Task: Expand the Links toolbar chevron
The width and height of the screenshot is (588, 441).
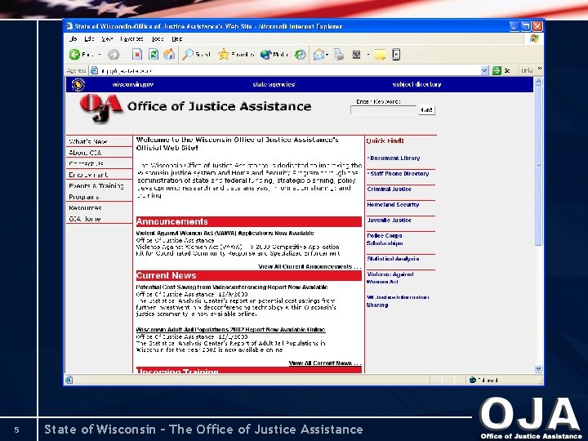Action: tap(540, 69)
